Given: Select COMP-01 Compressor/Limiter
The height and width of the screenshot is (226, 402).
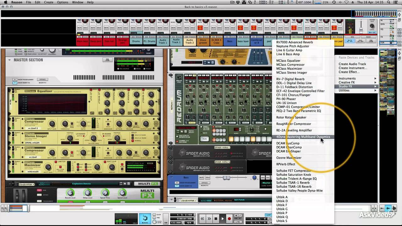Looking at the screenshot, I should [298, 107].
